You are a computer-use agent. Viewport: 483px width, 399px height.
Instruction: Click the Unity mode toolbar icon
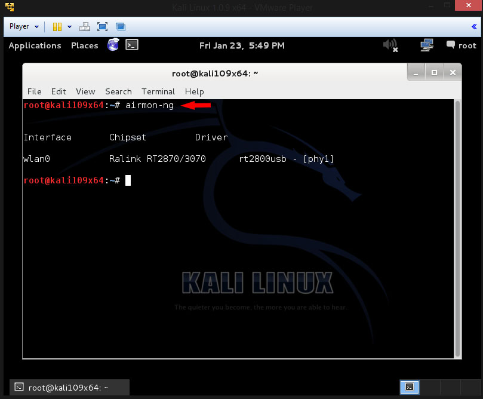click(x=121, y=27)
